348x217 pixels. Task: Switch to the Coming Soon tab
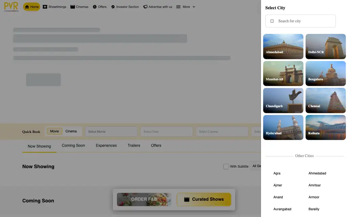coord(73,145)
